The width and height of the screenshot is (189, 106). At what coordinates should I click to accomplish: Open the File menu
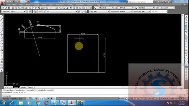click(x=9, y=5)
